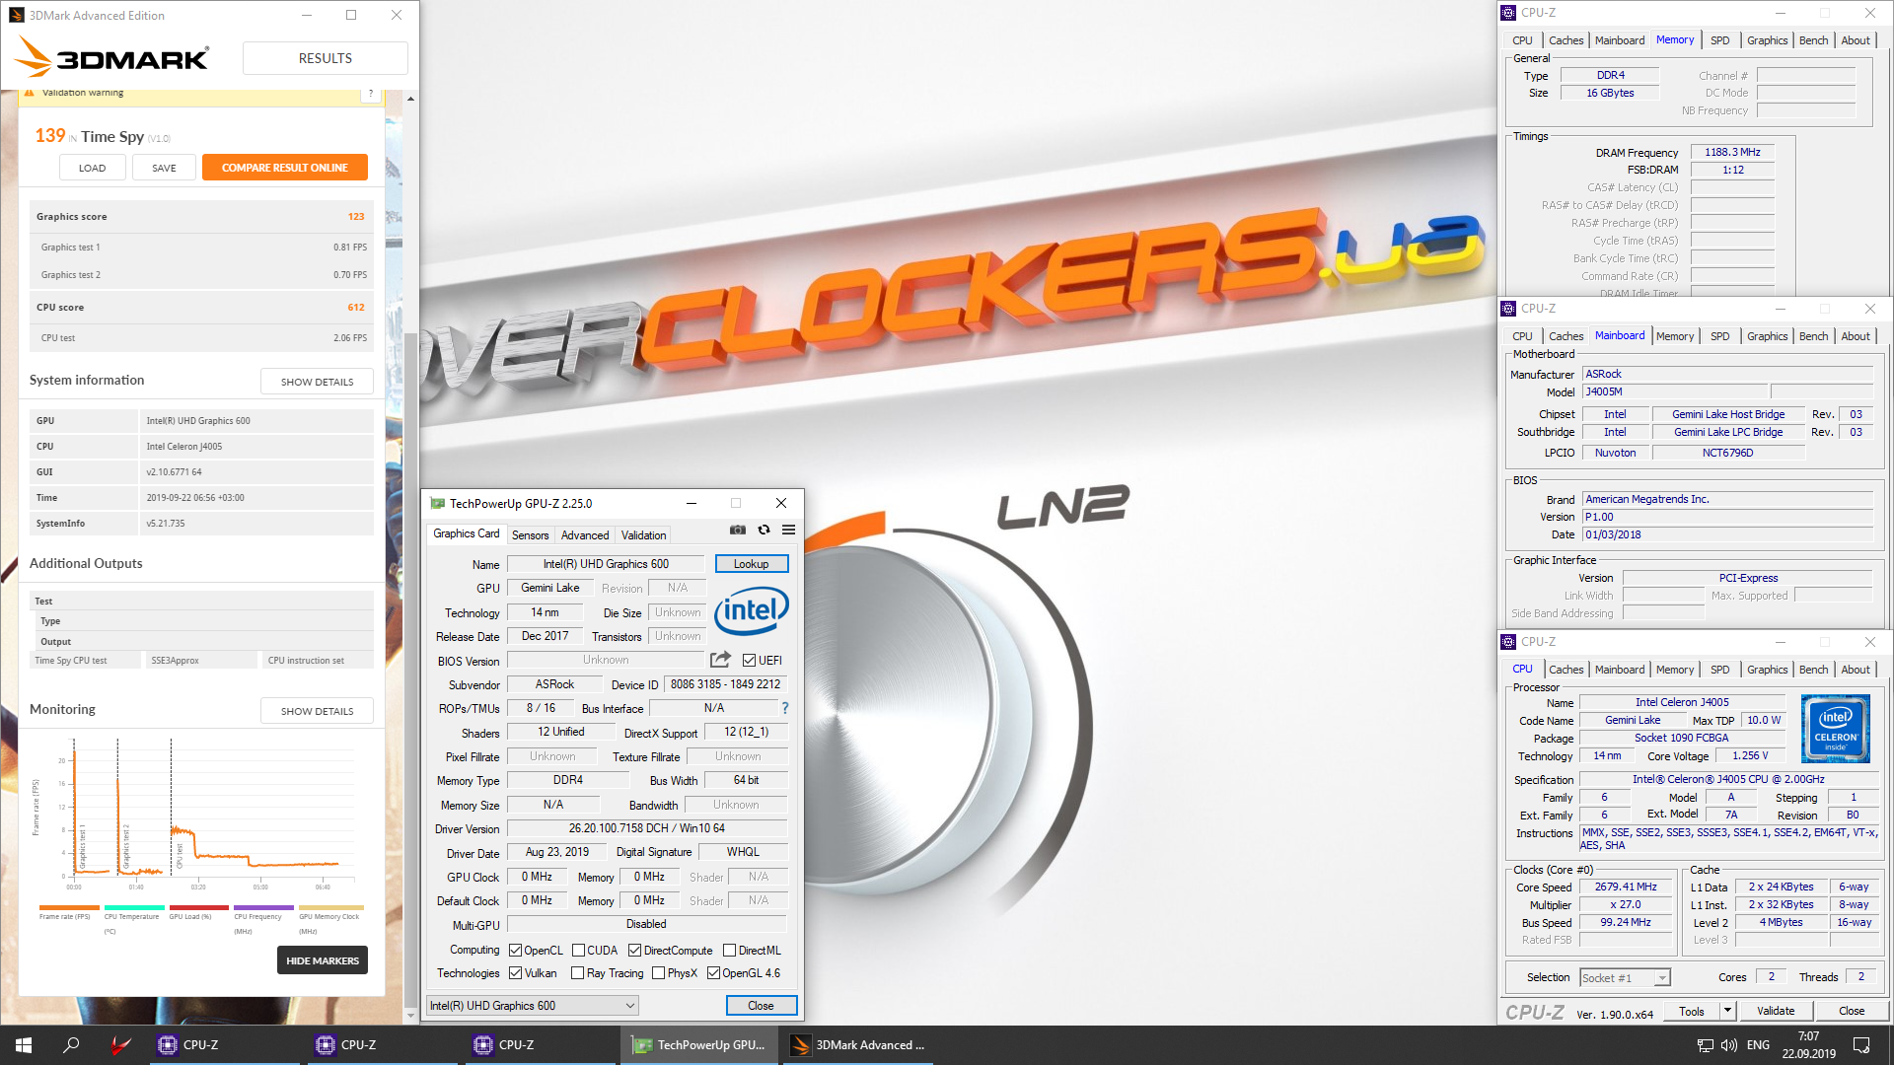Image resolution: width=1894 pixels, height=1065 pixels.
Task: Click the GPU-Z title bar app icon
Action: click(x=437, y=503)
